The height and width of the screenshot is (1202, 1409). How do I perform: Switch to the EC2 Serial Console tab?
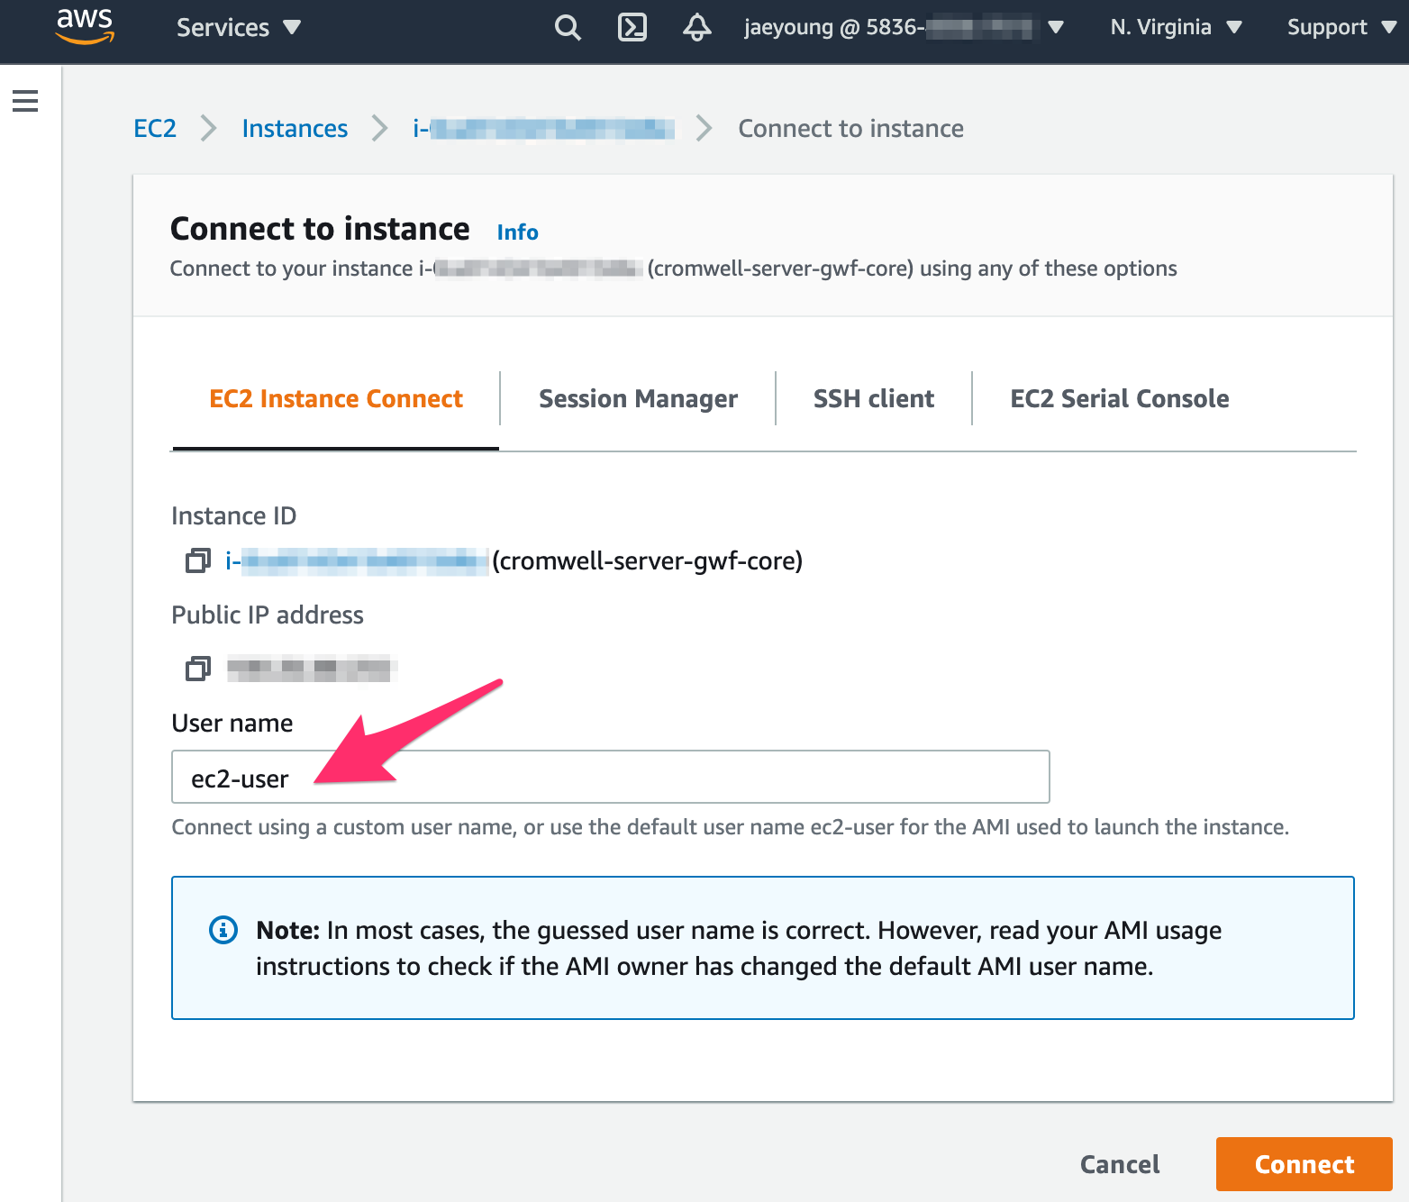click(1120, 399)
